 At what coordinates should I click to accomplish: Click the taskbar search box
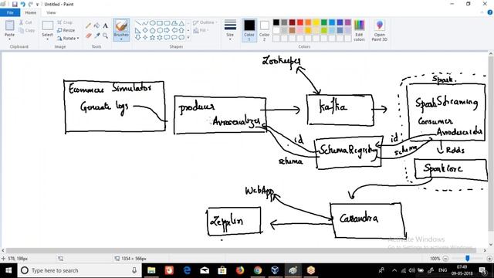click(x=79, y=270)
